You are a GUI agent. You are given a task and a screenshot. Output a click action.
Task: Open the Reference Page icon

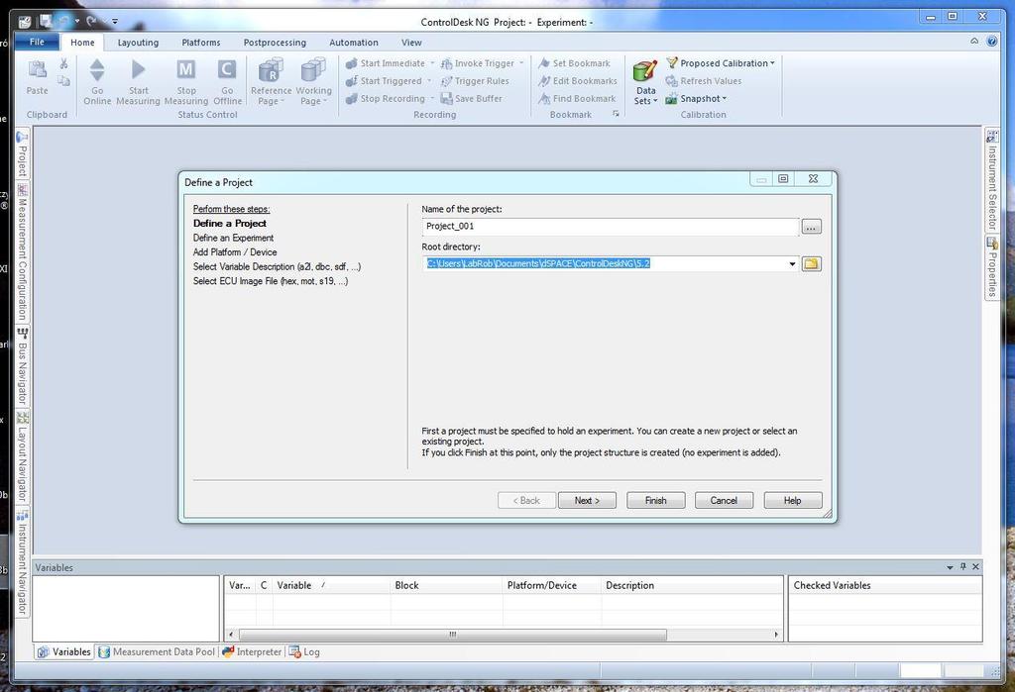pyautogui.click(x=271, y=70)
